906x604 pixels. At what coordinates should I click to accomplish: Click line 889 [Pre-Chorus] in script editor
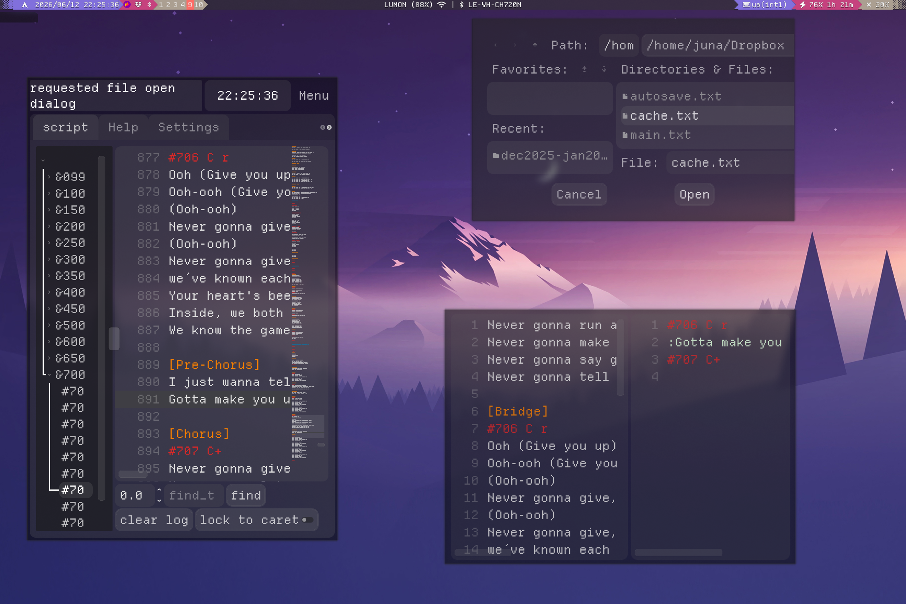click(214, 365)
